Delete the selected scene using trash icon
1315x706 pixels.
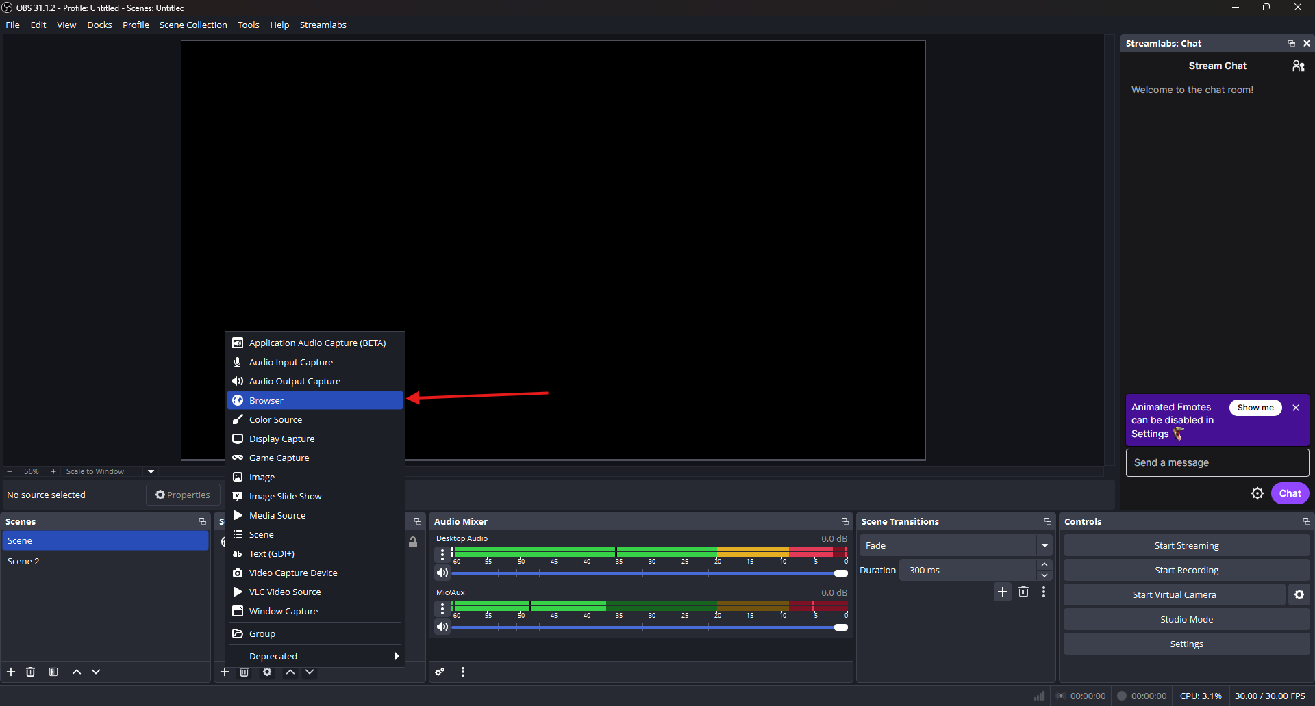click(x=30, y=672)
